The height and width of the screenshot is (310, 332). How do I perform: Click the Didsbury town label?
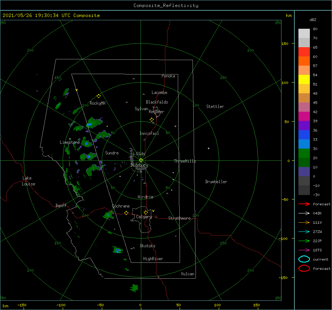click(139, 165)
